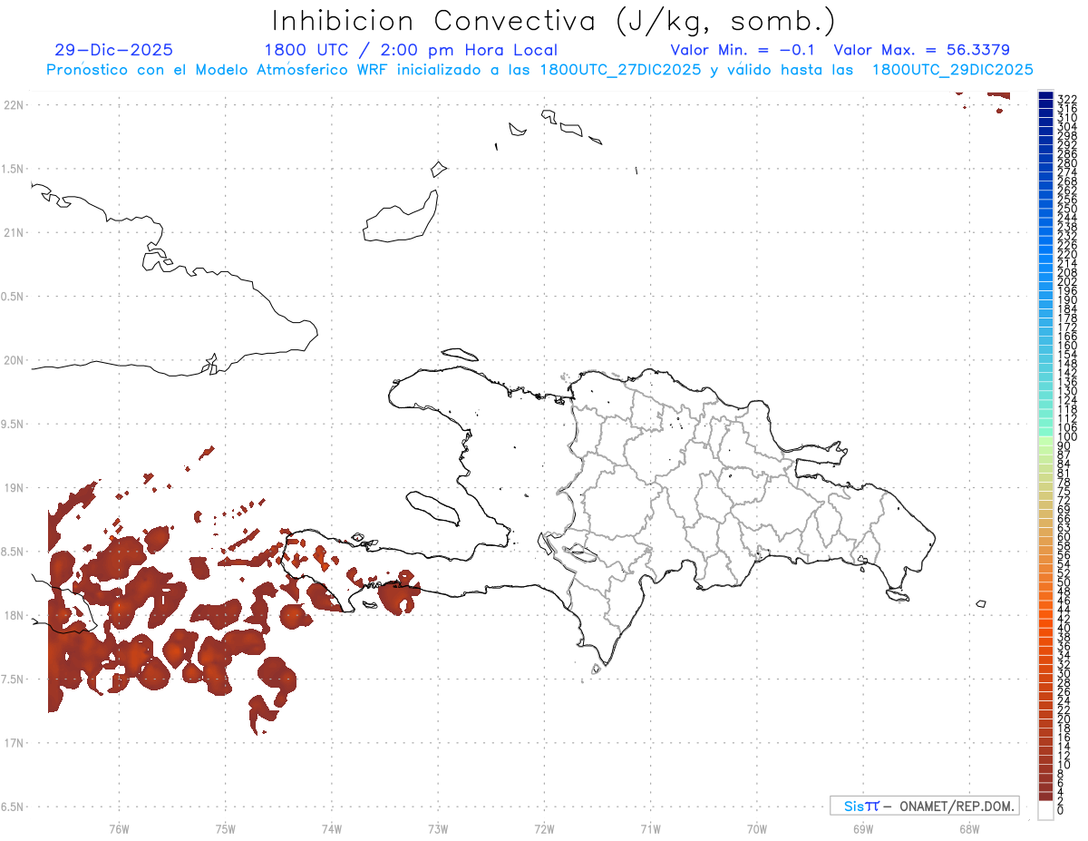1088x841 pixels.
Task: Click the 19N latitude label
Action: point(14,488)
